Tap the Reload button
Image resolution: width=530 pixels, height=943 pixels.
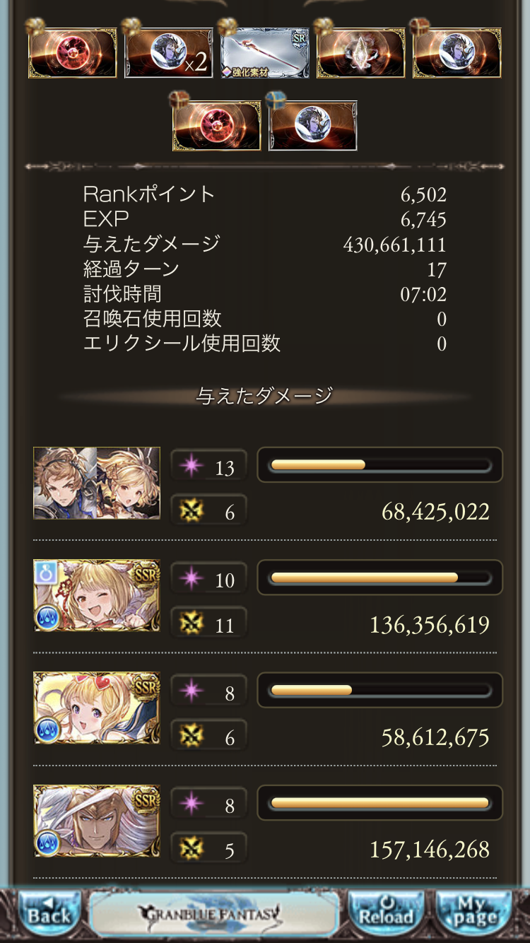point(386,914)
